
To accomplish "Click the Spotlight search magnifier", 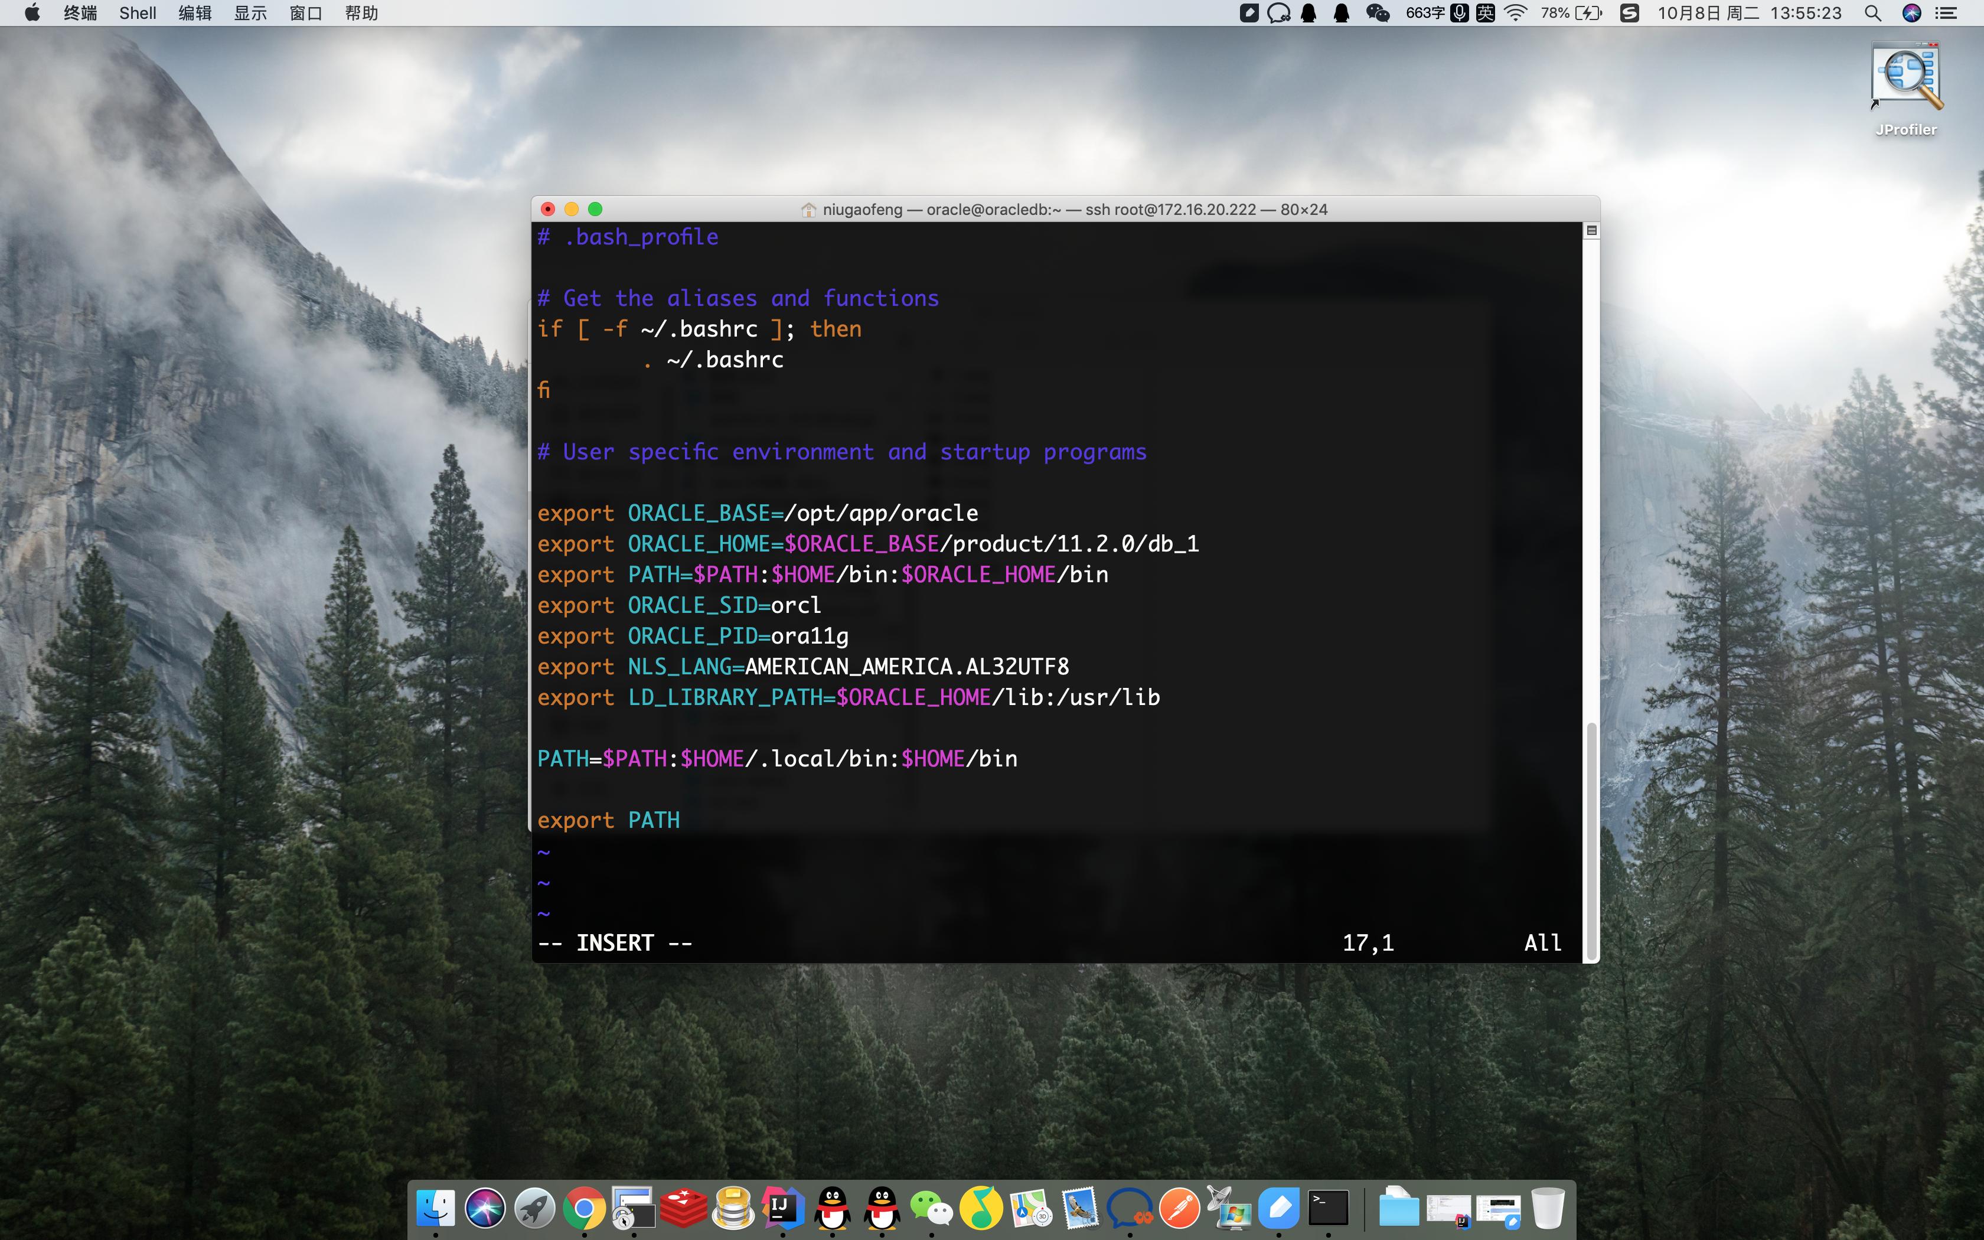I will click(1872, 13).
